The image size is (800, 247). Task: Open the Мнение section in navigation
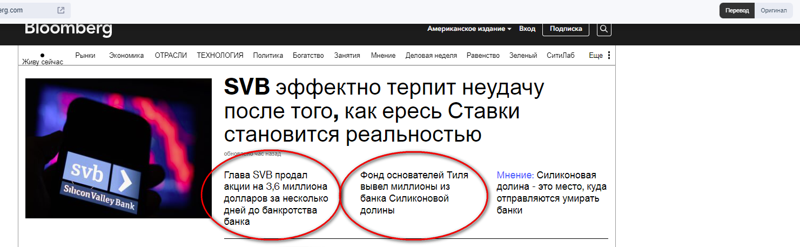pos(383,55)
